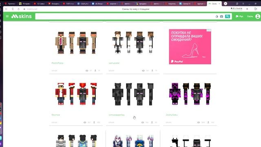261x147 pixels.
Task: Open the JoshyGoku nickname link
Action: pyautogui.click(x=172, y=115)
